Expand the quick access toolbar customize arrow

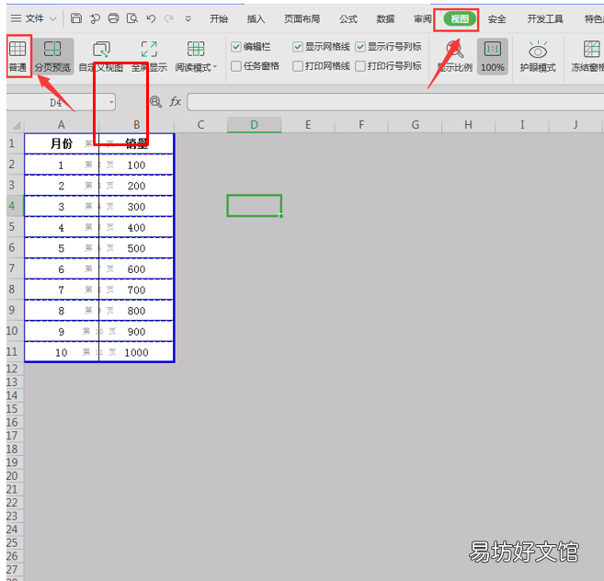coord(188,18)
